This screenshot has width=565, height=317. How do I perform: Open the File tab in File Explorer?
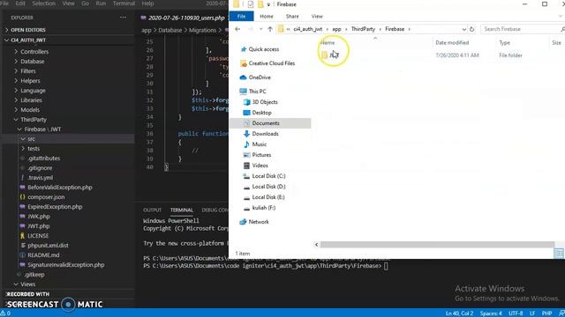[241, 16]
